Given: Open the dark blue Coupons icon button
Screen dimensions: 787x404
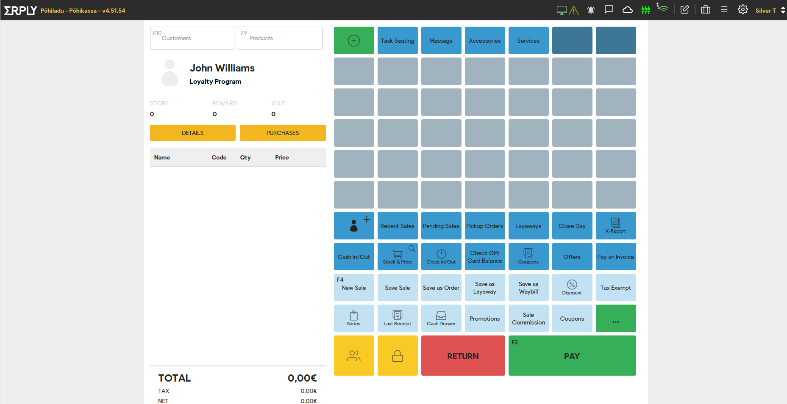Looking at the screenshot, I should tap(528, 257).
